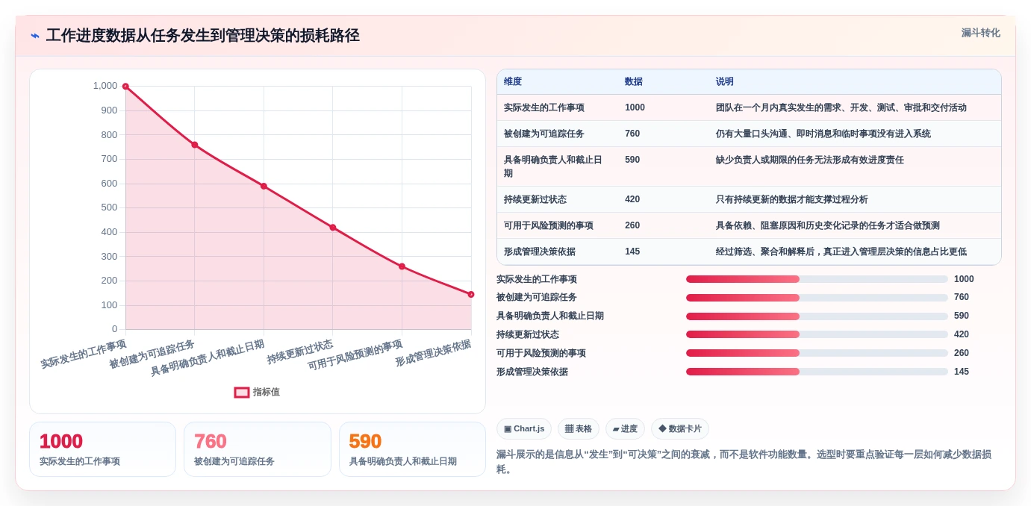Click table value 1000
This screenshot has height=506, width=1031.
pyautogui.click(x=635, y=107)
